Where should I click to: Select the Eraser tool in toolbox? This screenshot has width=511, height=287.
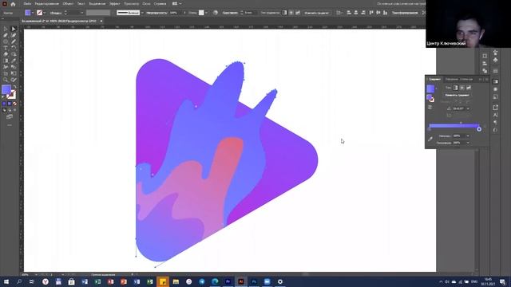coord(6,54)
